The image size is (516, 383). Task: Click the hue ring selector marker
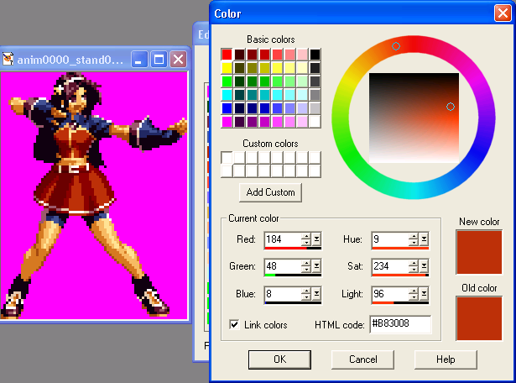[x=396, y=46]
